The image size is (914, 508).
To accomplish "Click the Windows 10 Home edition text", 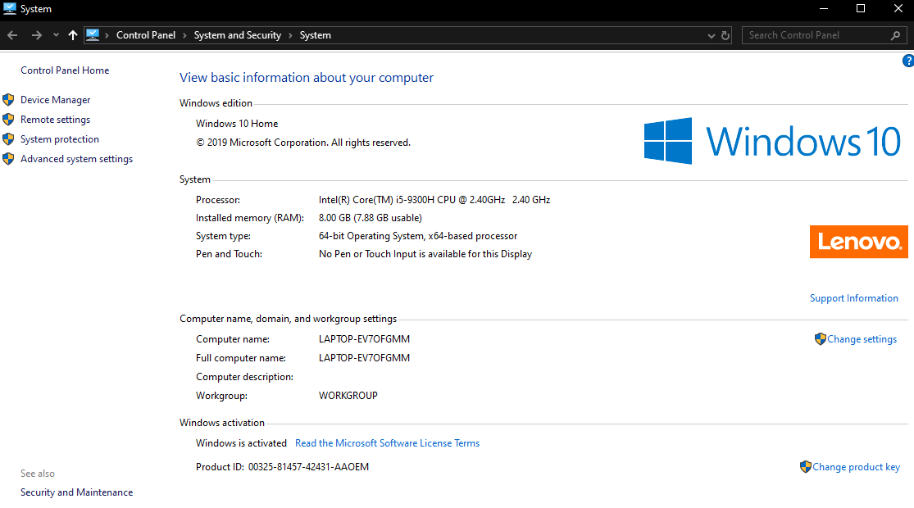I will pyautogui.click(x=237, y=124).
